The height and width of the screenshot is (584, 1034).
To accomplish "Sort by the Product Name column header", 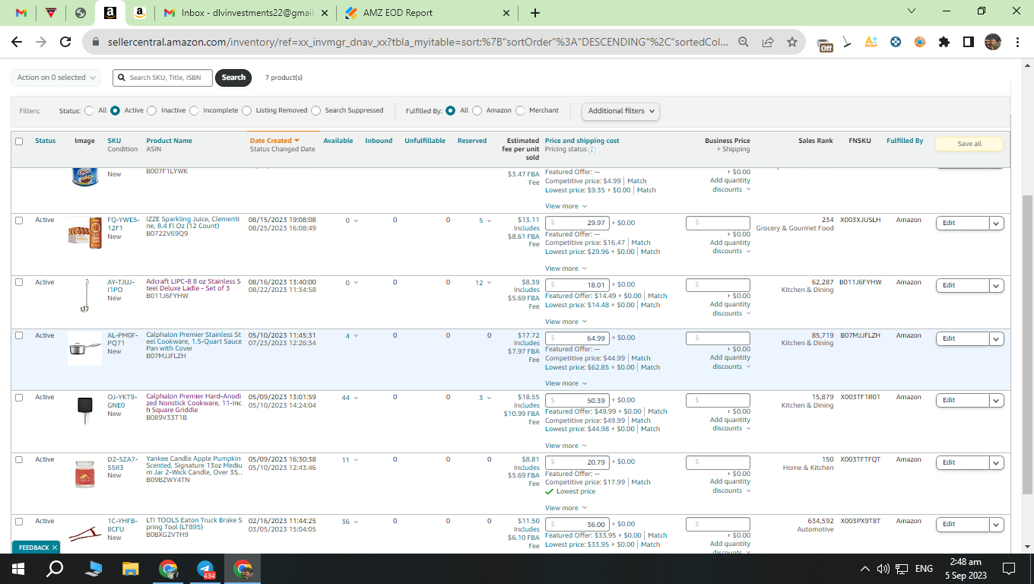I will point(169,141).
